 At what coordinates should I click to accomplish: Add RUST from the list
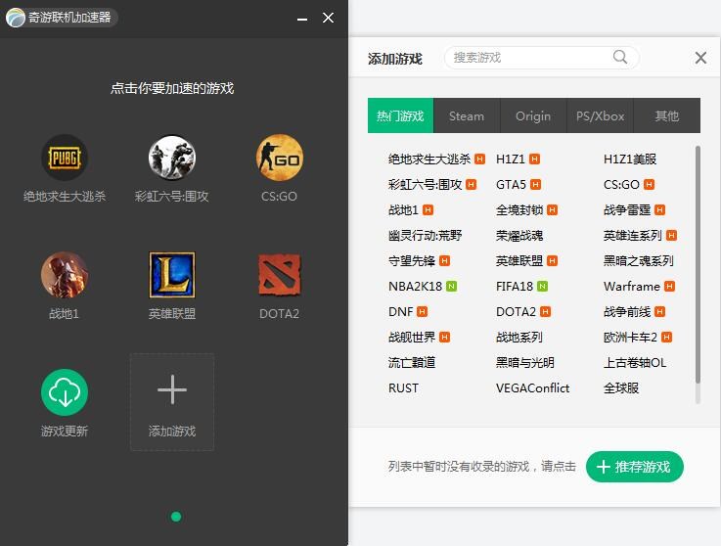403,388
